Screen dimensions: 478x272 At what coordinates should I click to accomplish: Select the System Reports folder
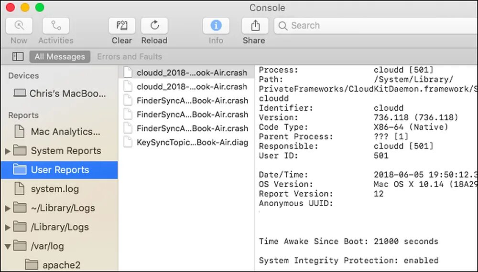[59, 151]
